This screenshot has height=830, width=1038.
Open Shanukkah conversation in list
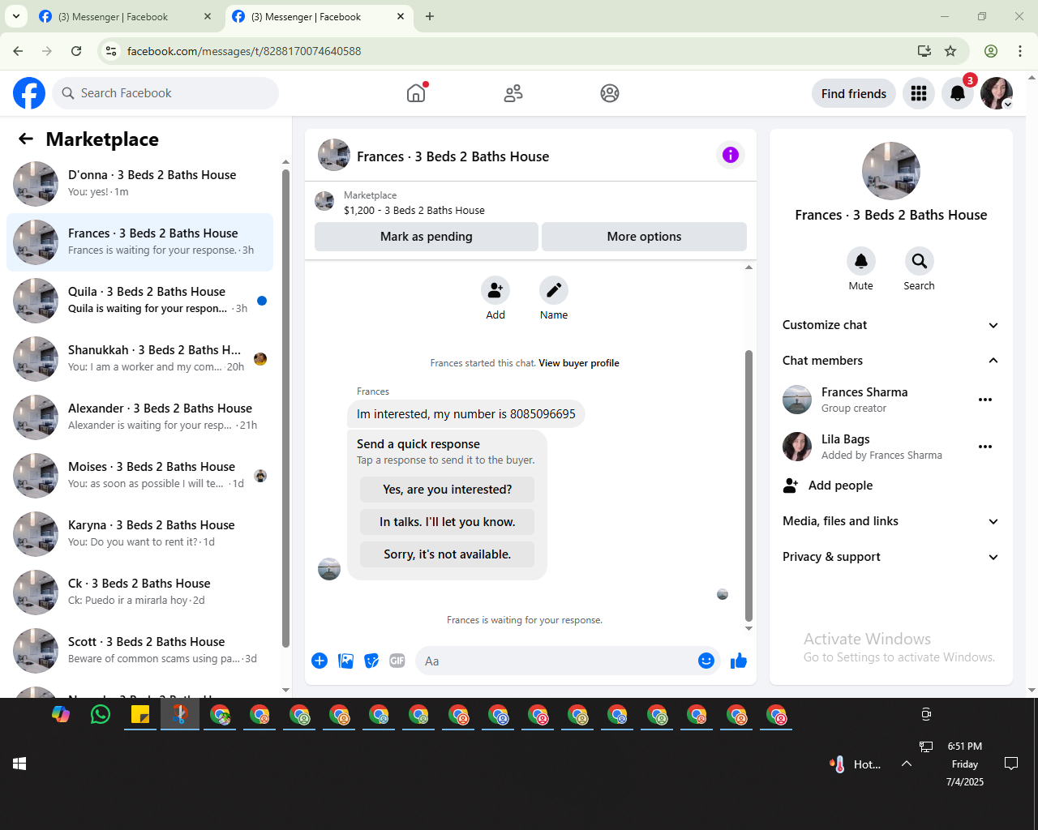click(x=139, y=359)
